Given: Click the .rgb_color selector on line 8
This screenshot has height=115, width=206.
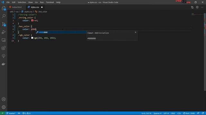Looking at the screenshot, I should coord(24,35).
